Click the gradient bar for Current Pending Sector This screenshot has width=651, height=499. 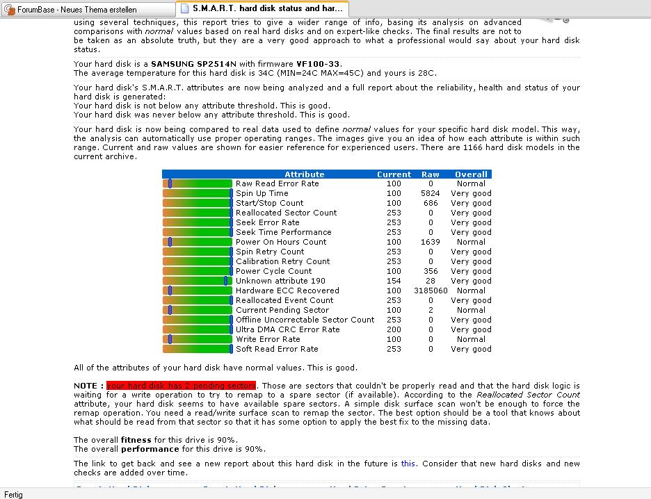coord(198,310)
